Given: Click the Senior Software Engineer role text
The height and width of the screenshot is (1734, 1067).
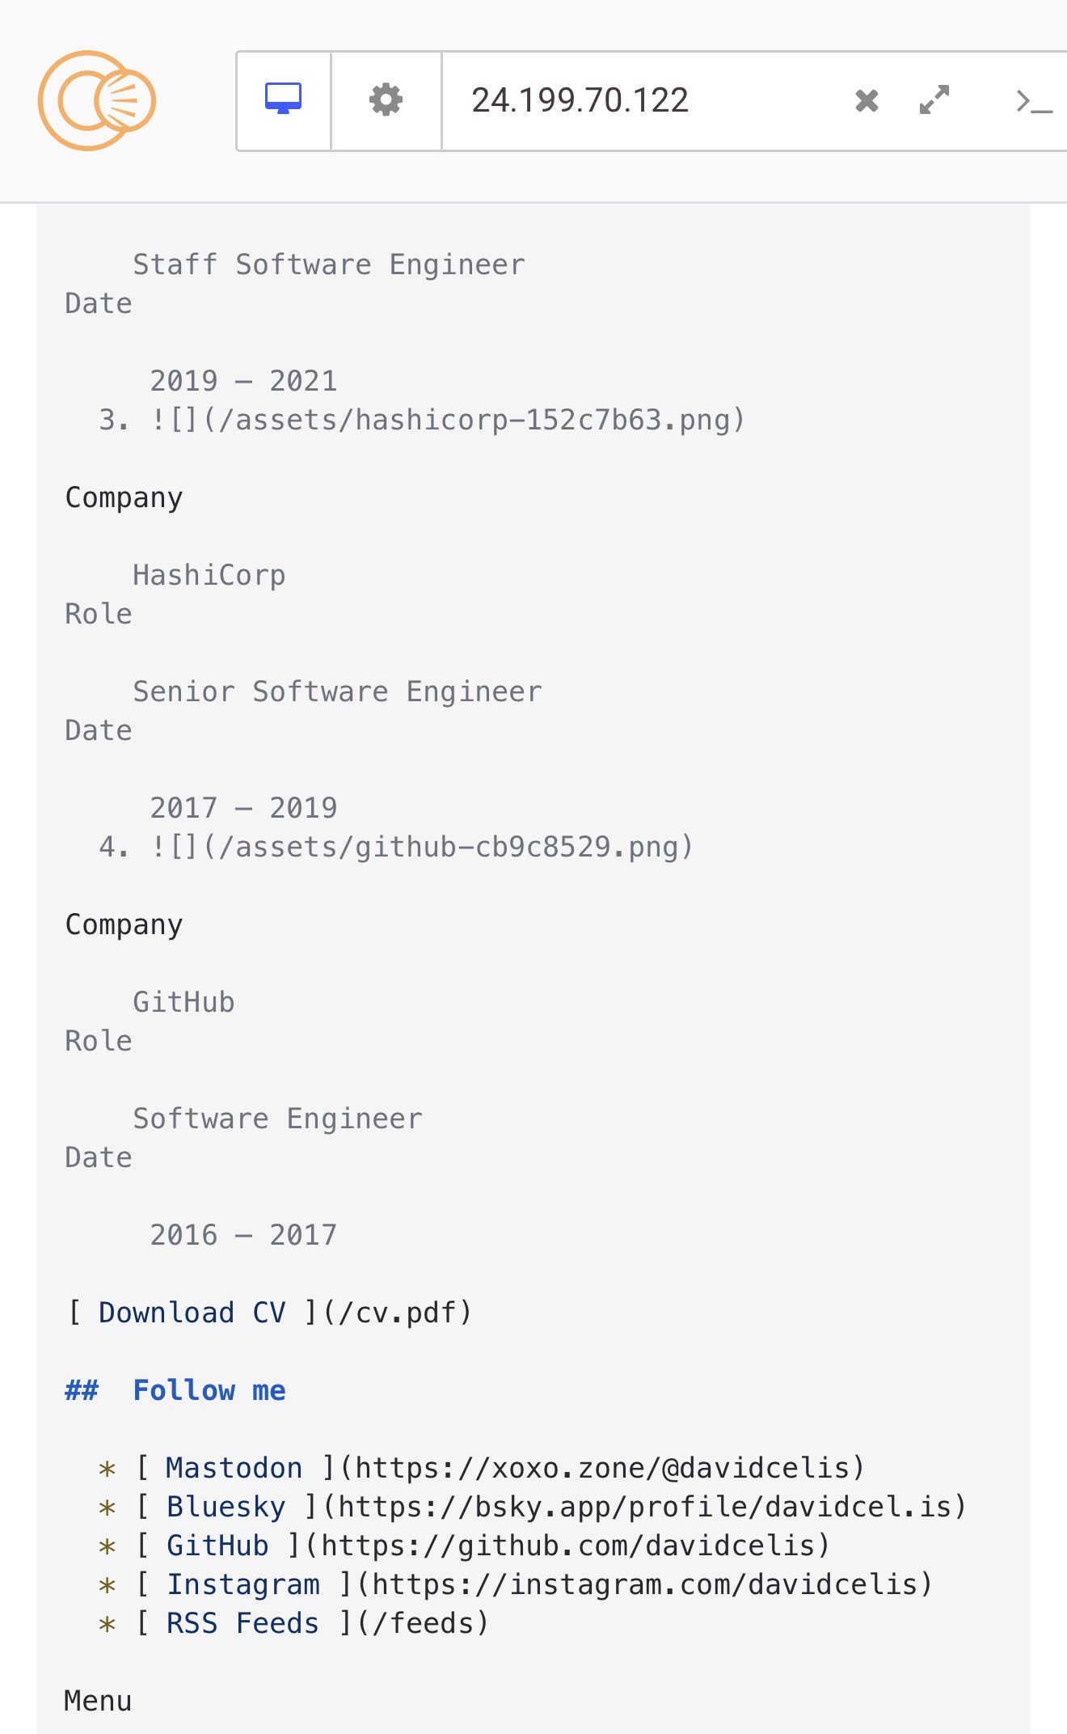Looking at the screenshot, I should pyautogui.click(x=337, y=691).
